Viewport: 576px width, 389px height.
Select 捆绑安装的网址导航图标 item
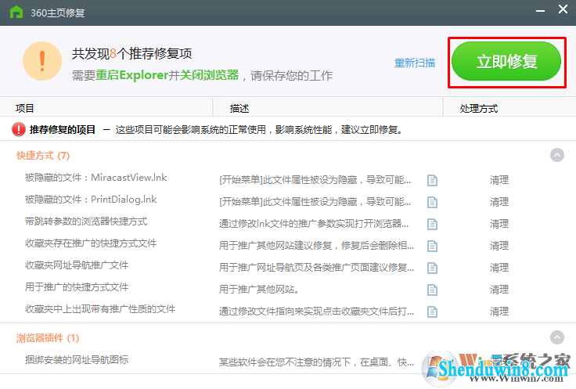pos(77,359)
